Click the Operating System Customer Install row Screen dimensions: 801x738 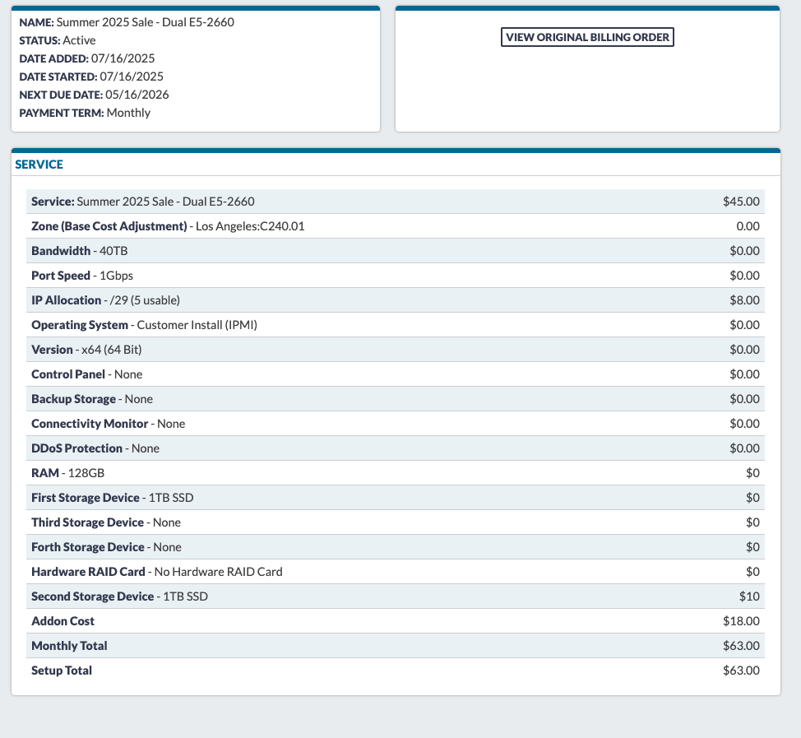[144, 325]
